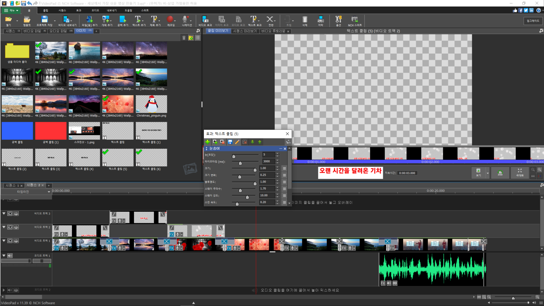This screenshot has width=544, height=306.
Task: Click the save effect chain floppy icon
Action: [230, 142]
